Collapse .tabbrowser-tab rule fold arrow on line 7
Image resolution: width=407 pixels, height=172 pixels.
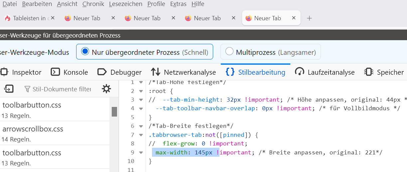click(141, 135)
